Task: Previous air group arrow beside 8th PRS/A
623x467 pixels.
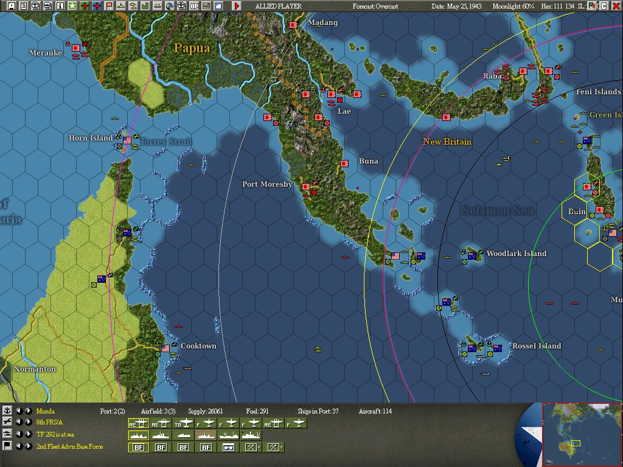Action: tap(19, 422)
